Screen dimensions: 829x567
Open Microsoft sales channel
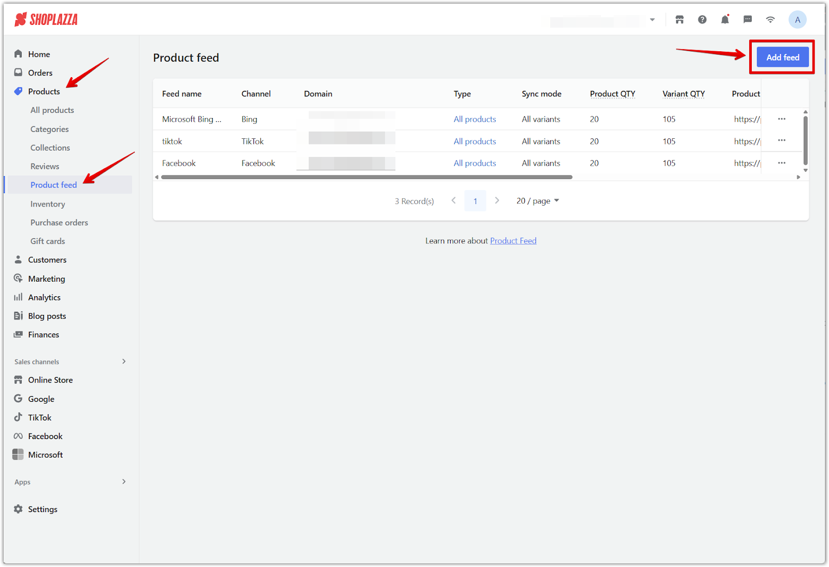point(45,455)
